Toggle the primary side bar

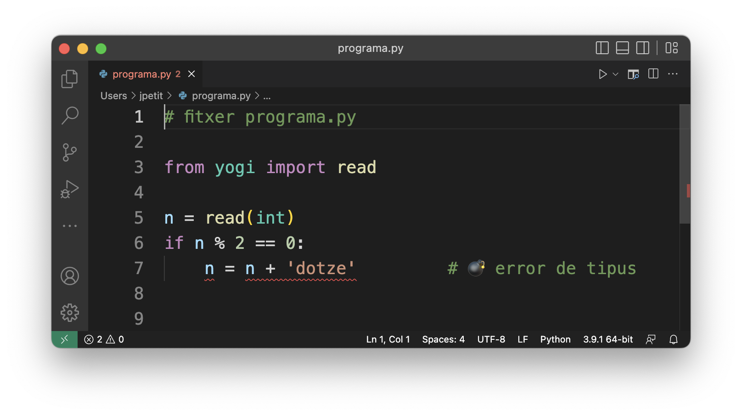point(602,48)
